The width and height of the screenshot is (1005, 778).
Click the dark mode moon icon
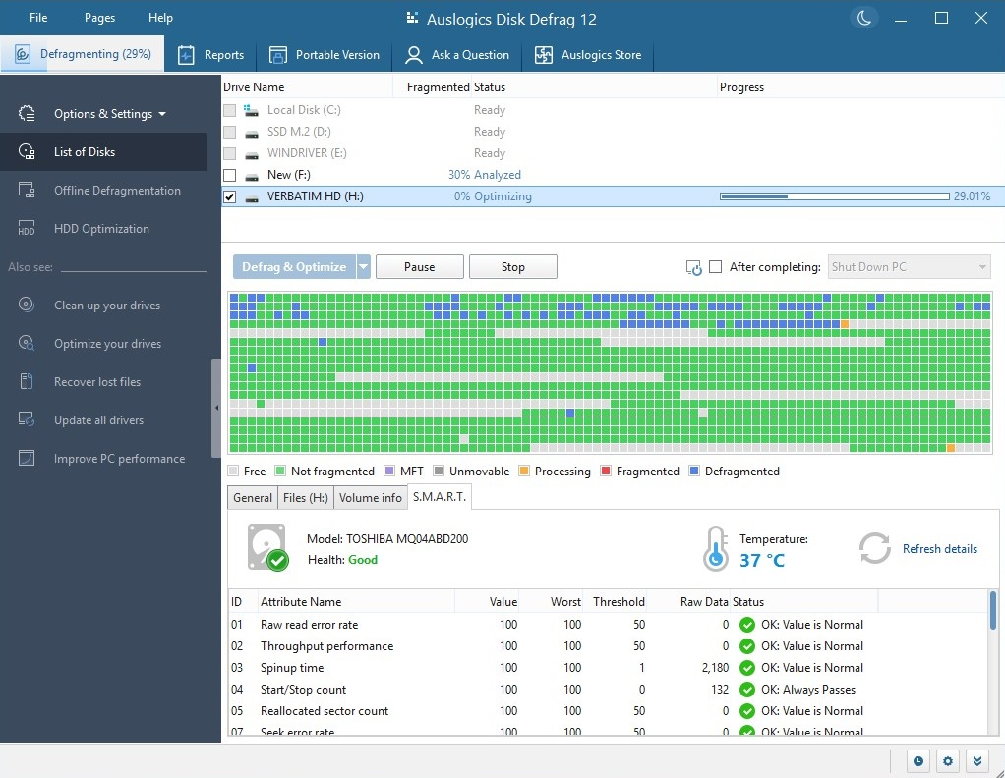863,17
